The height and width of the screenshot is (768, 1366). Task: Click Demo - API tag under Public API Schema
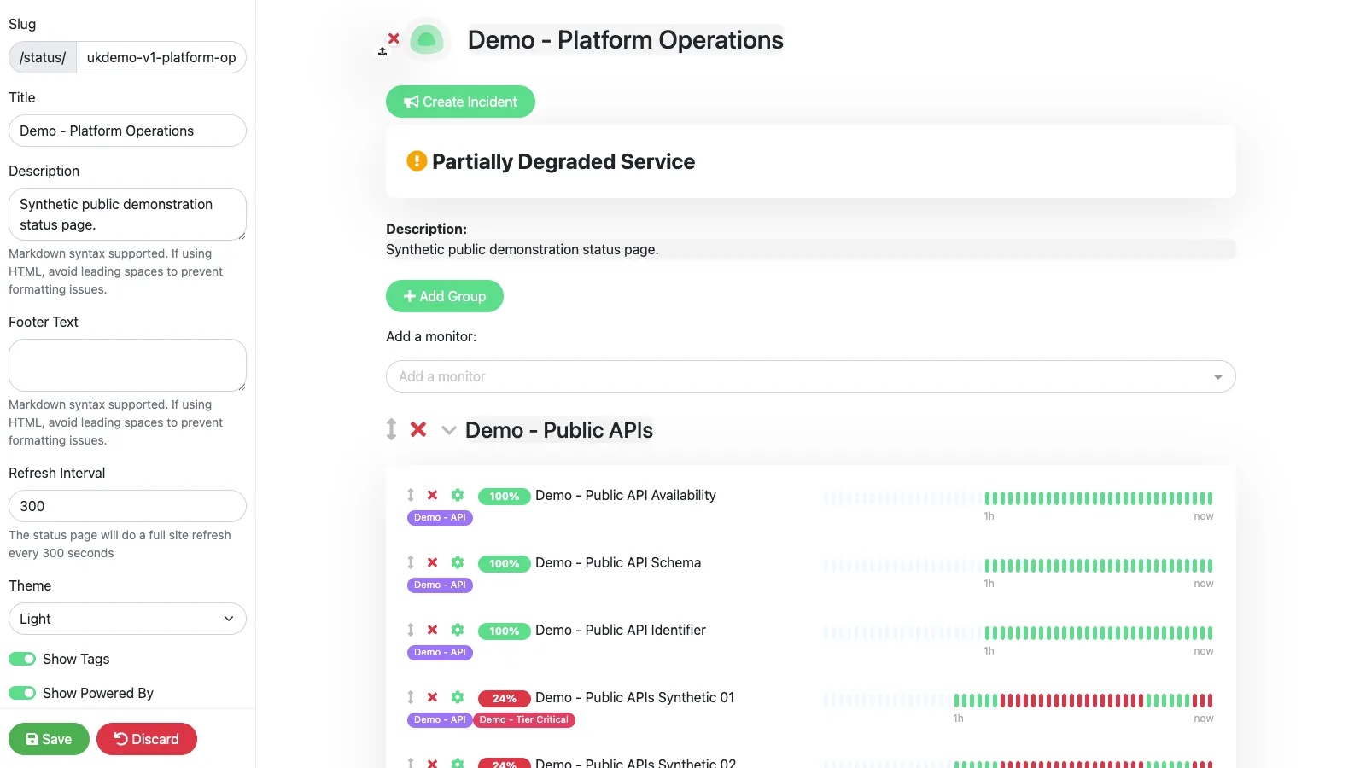440,585
